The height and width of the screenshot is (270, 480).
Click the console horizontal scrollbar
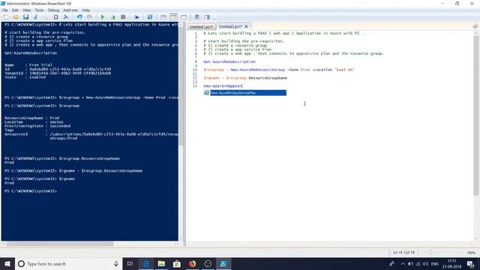click(x=60, y=244)
